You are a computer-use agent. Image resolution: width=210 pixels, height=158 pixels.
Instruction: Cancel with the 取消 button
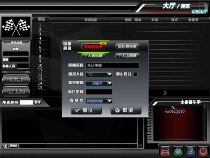126,110
